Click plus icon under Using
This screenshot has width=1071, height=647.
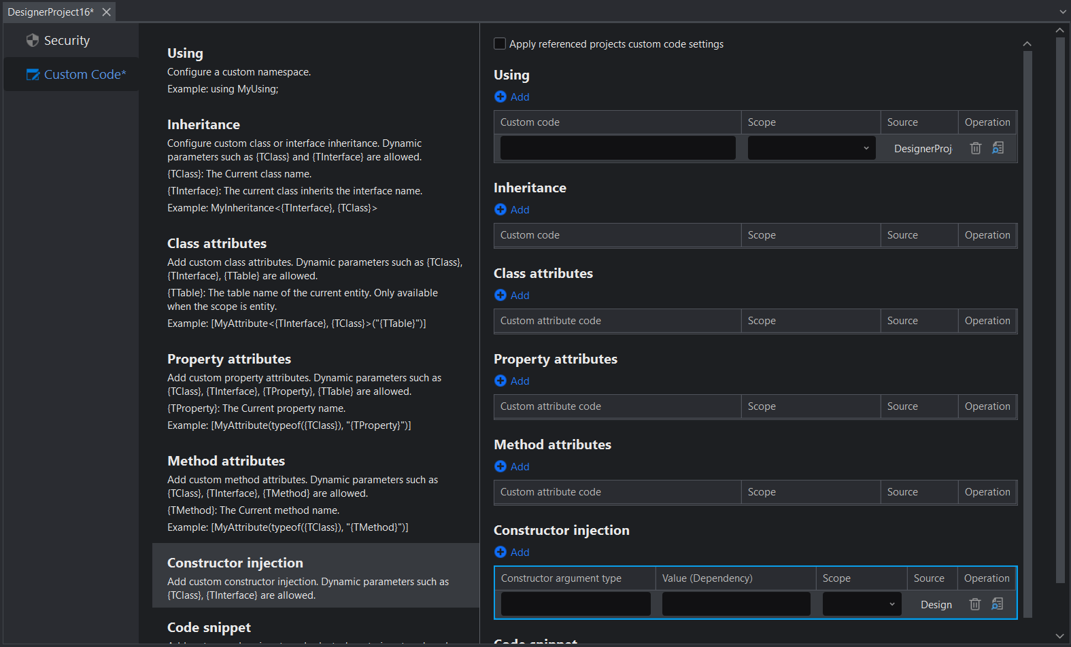click(500, 97)
